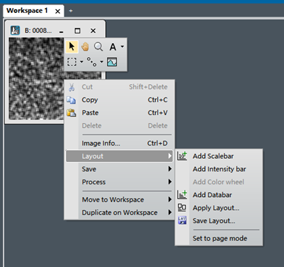The width and height of the screenshot is (284, 267).
Task: Activate the magnifier zoom tool
Action: 98,46
